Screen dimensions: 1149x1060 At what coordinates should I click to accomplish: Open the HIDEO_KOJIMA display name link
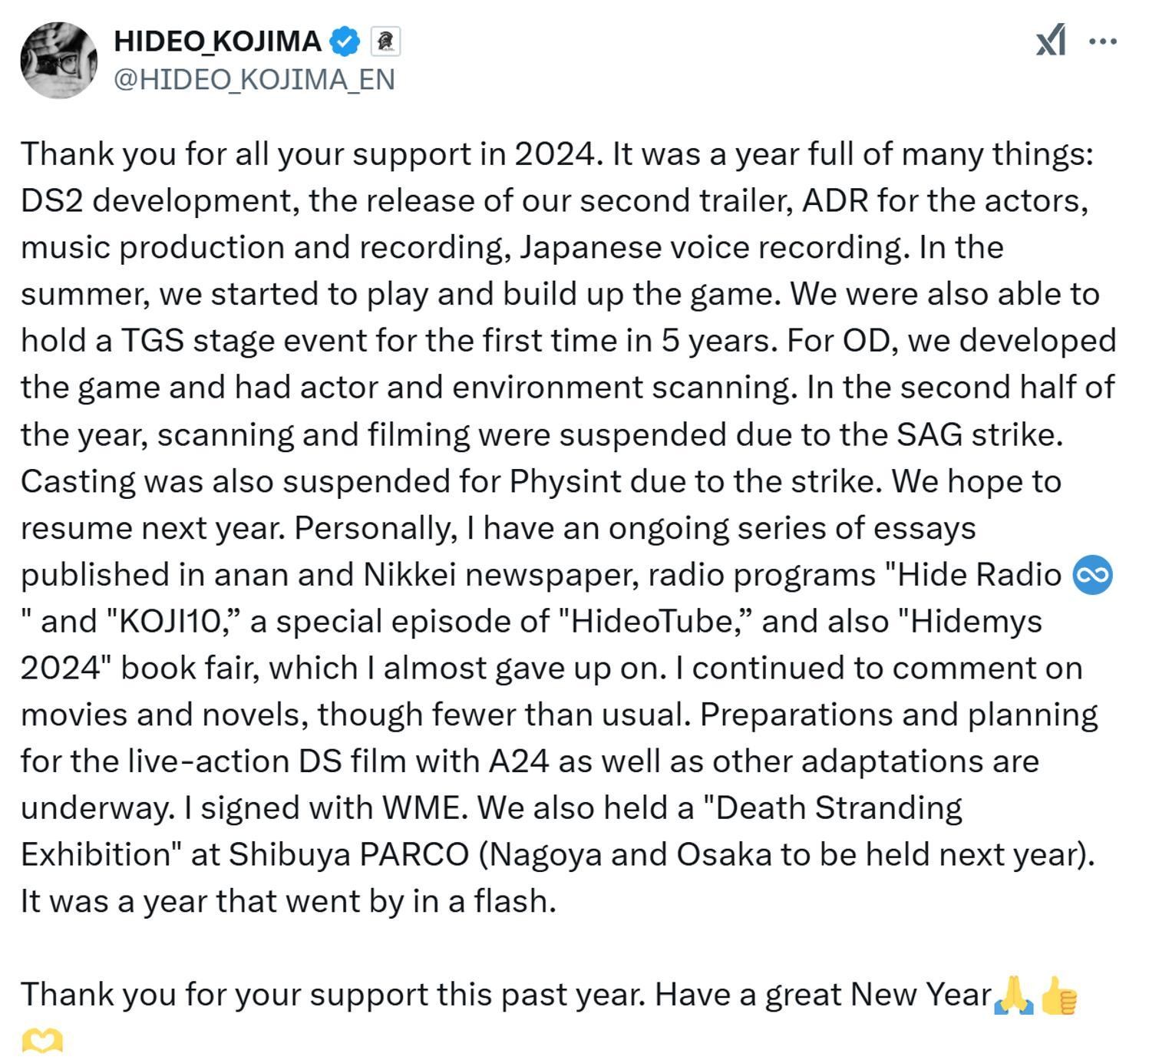click(217, 41)
